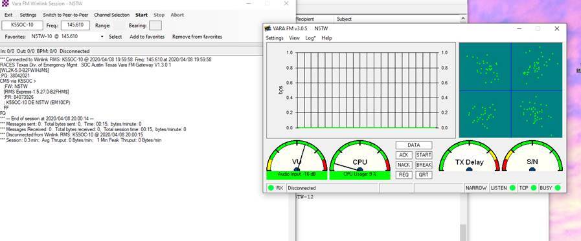
Task: Click the TX Delay gauge
Action: click(470, 156)
